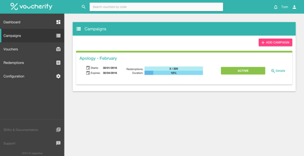Click the Redemptions document icon

(59, 63)
